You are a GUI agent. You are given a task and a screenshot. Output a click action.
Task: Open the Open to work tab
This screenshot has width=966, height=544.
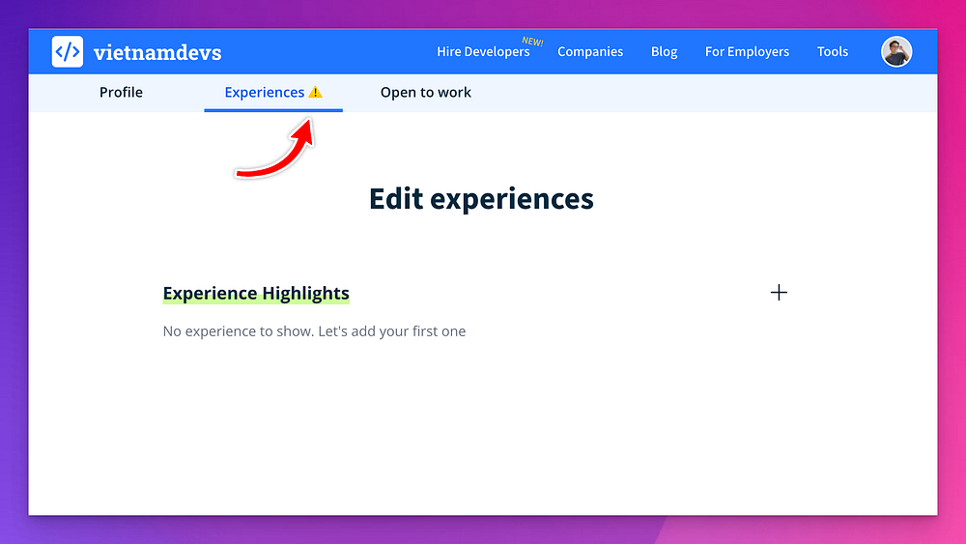click(426, 93)
